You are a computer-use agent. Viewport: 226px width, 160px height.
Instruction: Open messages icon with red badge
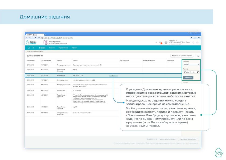pos(161,42)
